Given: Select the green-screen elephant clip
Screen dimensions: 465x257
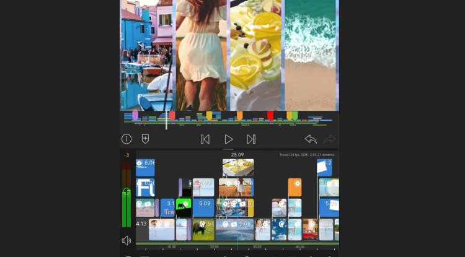Looking at the screenshot, I should (x=184, y=207).
